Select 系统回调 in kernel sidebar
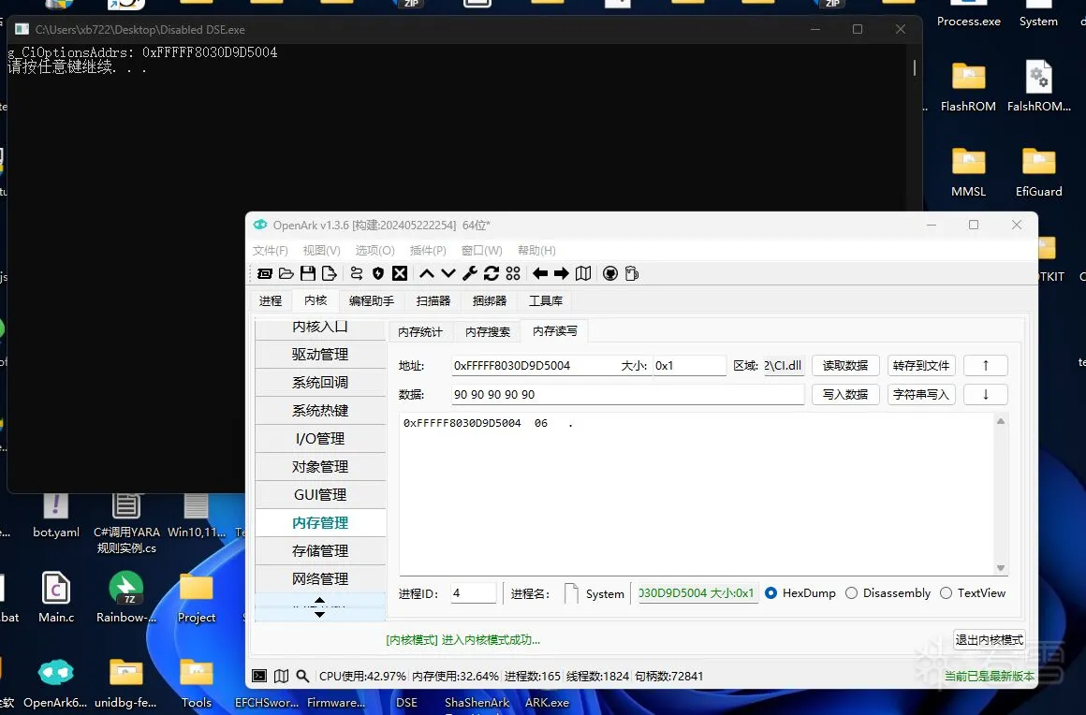1086x715 pixels. [x=320, y=382]
